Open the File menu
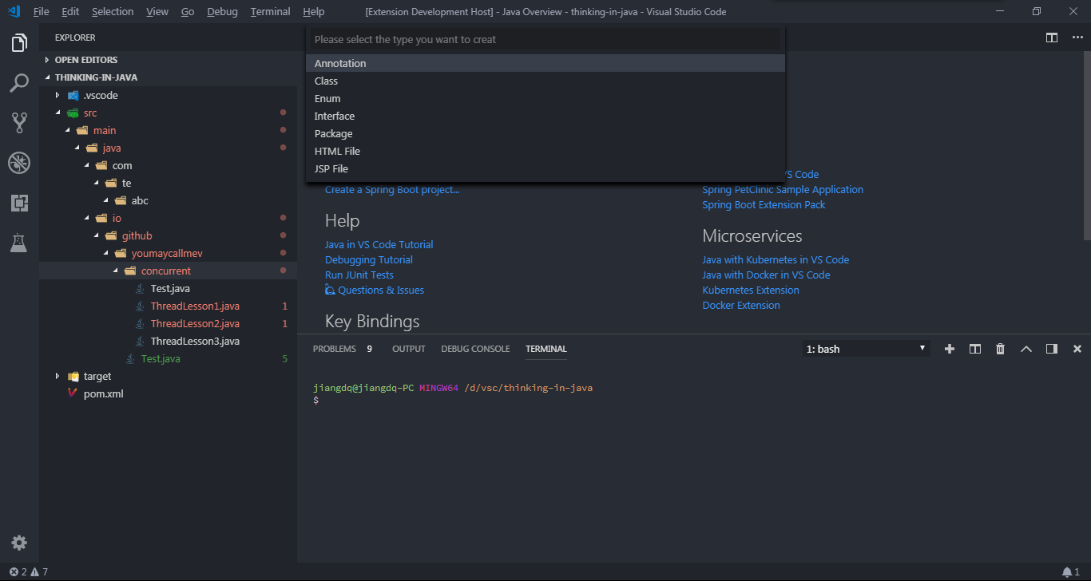This screenshot has height=581, width=1091. [42, 12]
